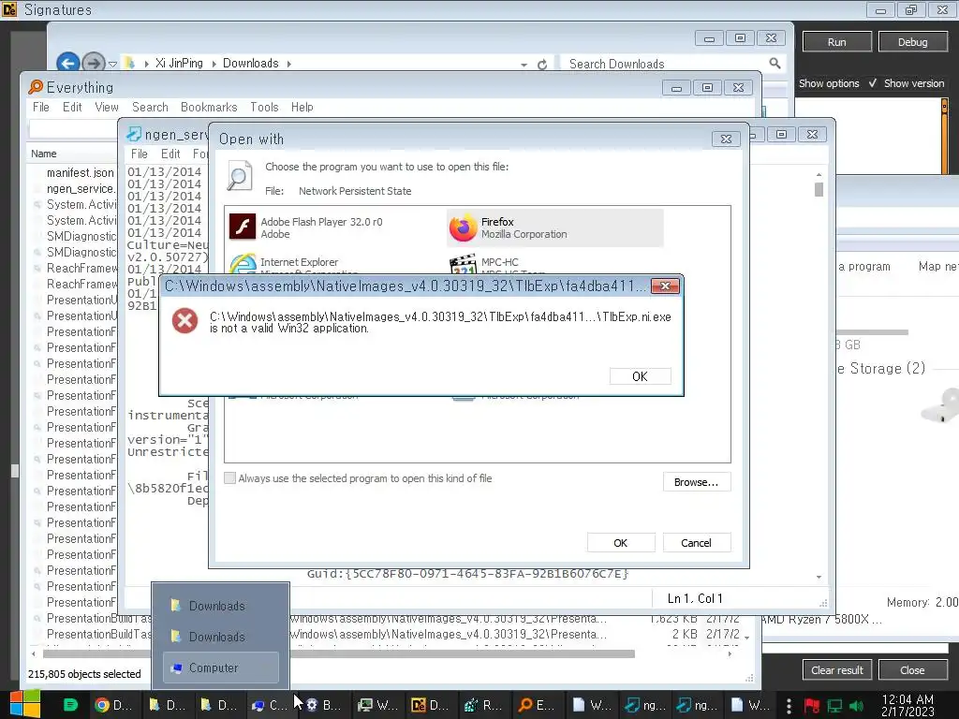Open Everything Edit menu
Image resolution: width=959 pixels, height=719 pixels.
point(72,107)
